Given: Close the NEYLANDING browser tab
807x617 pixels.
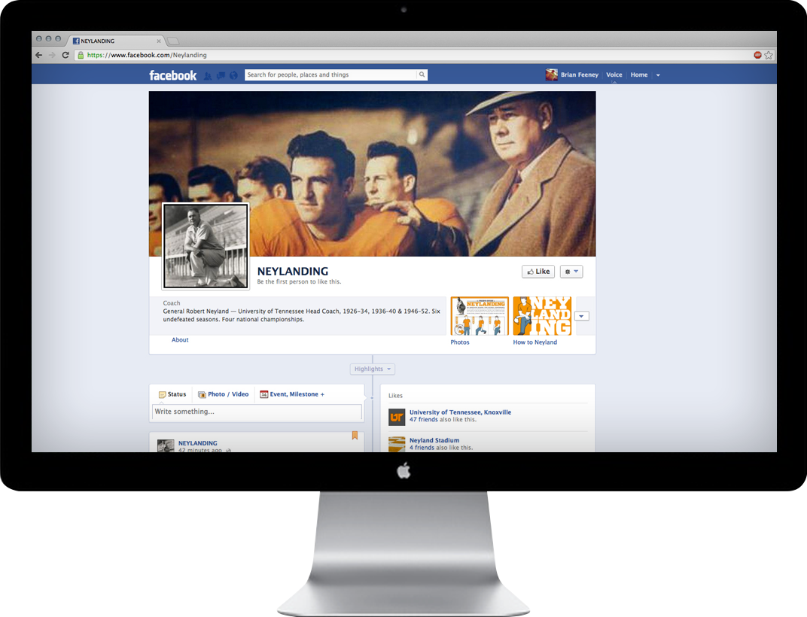Looking at the screenshot, I should point(159,41).
